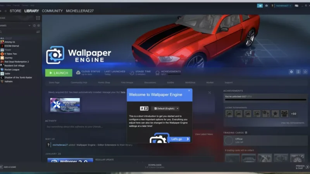Screen dimensions: 310x174
Task: Favorite Wallpaper Engine with the star icon
Action: [x=305, y=72]
